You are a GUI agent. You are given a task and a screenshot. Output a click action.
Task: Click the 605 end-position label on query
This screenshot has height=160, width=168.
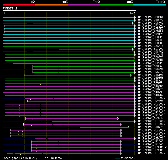pyautogui.click(x=133, y=13)
